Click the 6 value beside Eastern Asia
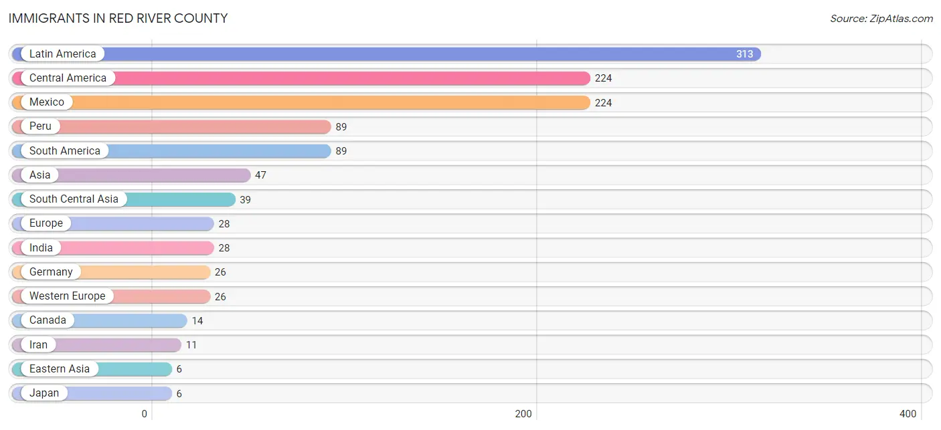The height and width of the screenshot is (430, 941). (179, 369)
